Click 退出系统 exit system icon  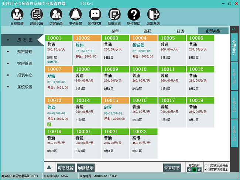point(153,16)
